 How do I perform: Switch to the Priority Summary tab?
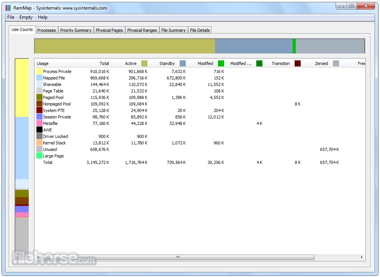coord(75,30)
